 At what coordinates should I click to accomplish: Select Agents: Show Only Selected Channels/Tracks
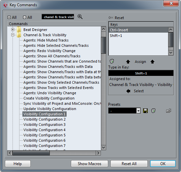coord(61,82)
